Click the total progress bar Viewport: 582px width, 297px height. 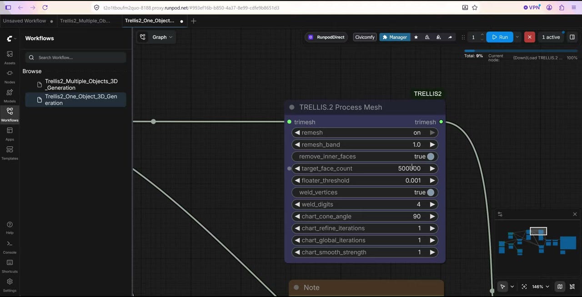tap(521, 51)
